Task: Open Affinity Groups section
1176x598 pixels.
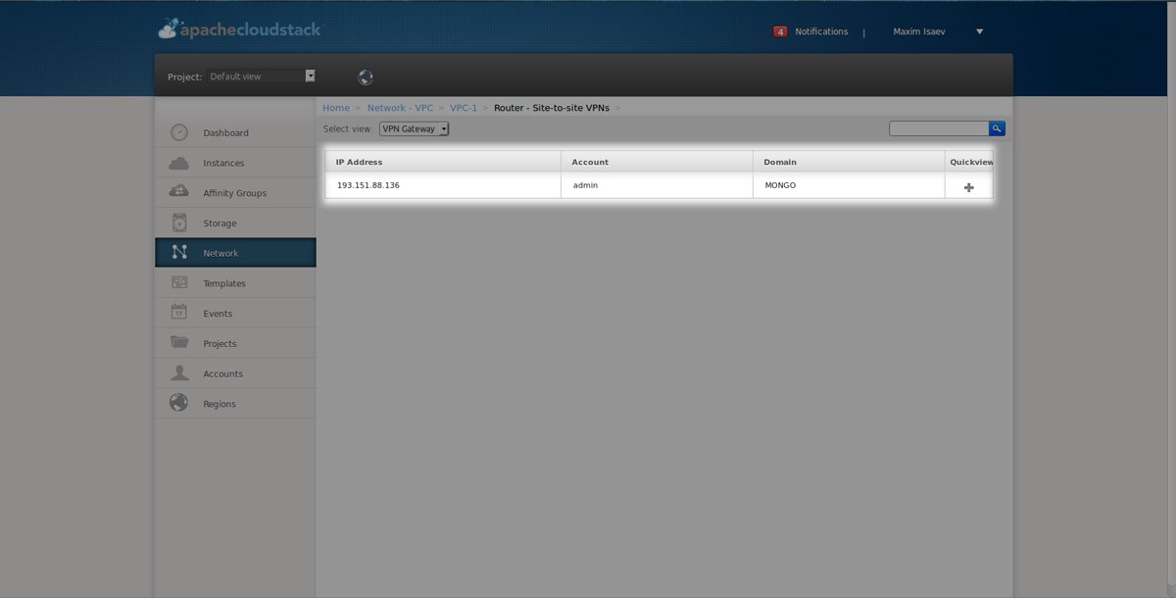Action: (235, 193)
